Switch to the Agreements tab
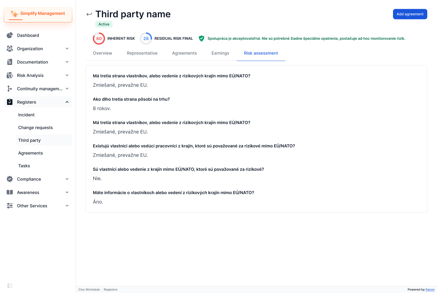Viewport: 437px width, 293px height. (x=184, y=53)
